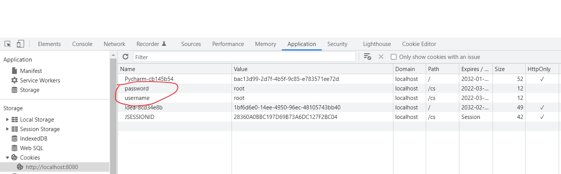Expand the Session Storage tree arrow

pos(7,129)
